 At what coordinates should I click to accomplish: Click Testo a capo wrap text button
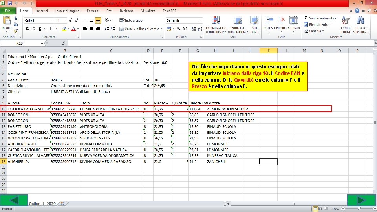click(x=131, y=20)
